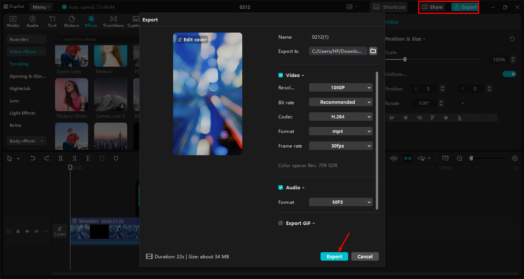Screen dimensions: 524x279
Task: Click the Text tab in the left panel
Action: (x=52, y=21)
